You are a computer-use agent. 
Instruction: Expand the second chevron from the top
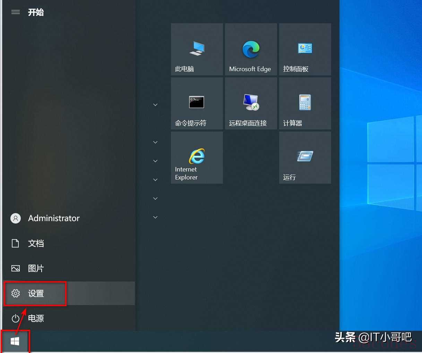155,142
